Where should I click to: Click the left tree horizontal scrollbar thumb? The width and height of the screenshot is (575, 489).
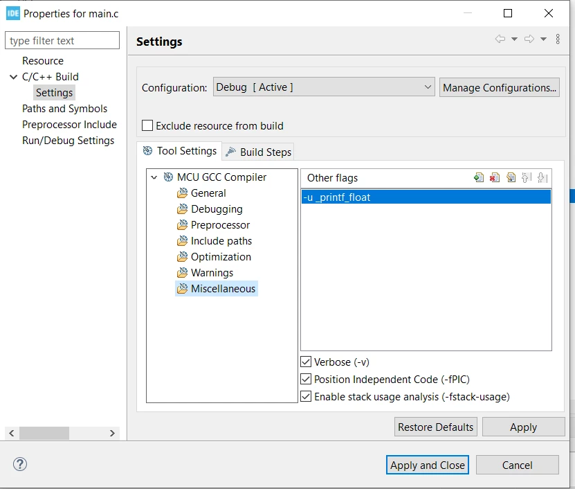(44, 433)
